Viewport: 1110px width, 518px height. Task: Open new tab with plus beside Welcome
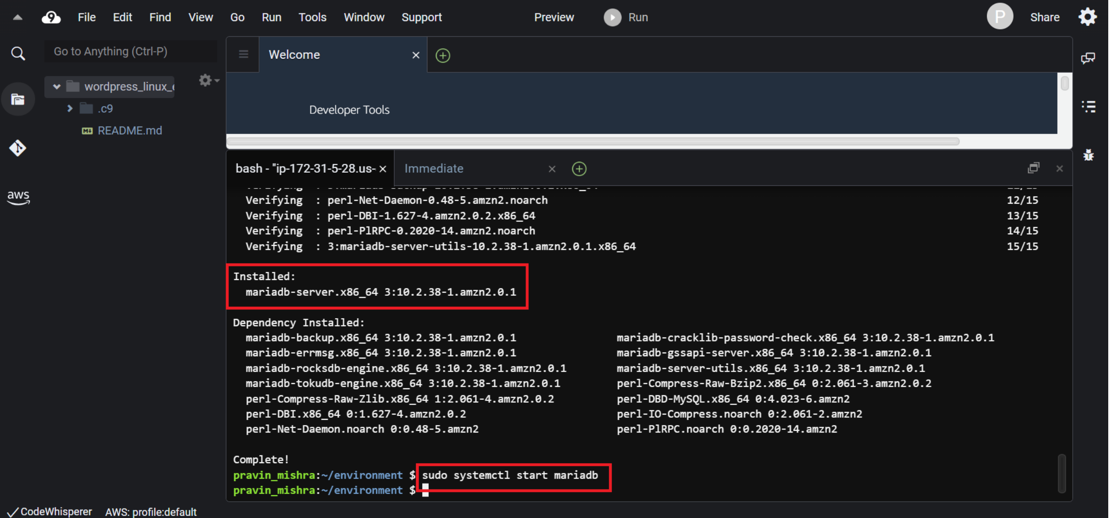point(443,56)
